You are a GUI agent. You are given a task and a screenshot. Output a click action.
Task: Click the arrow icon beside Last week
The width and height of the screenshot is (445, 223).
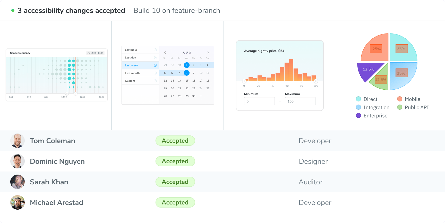[155, 65]
